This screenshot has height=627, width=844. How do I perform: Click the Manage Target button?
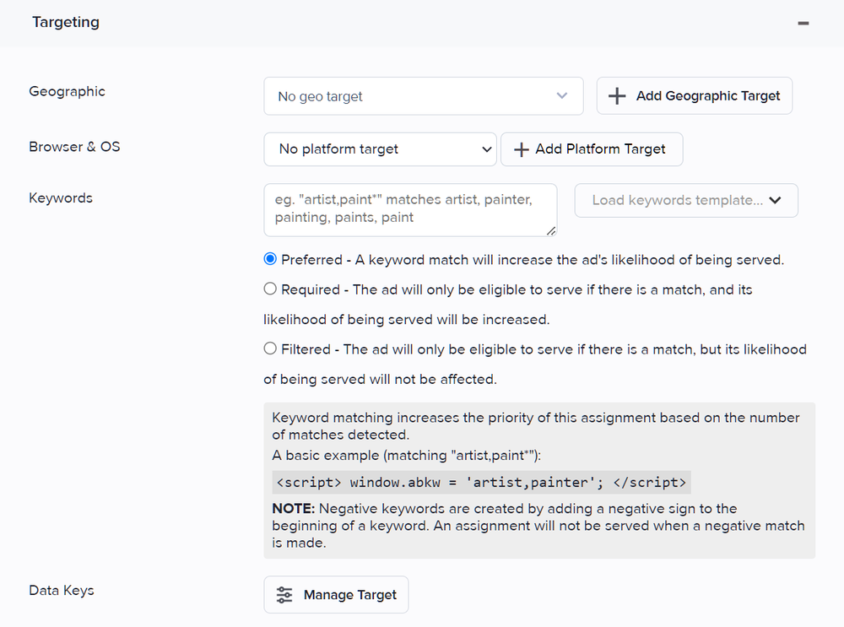336,595
